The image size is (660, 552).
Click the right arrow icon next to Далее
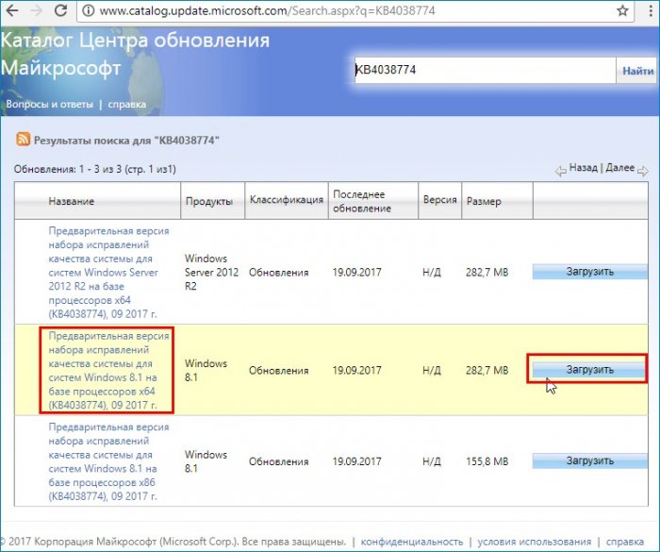coord(642,171)
